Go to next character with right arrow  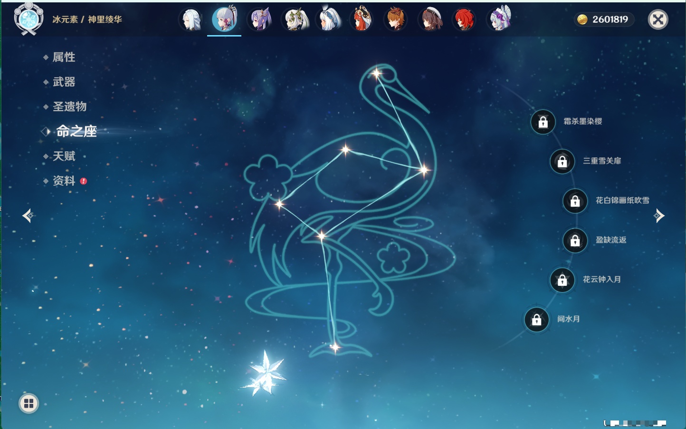click(659, 216)
